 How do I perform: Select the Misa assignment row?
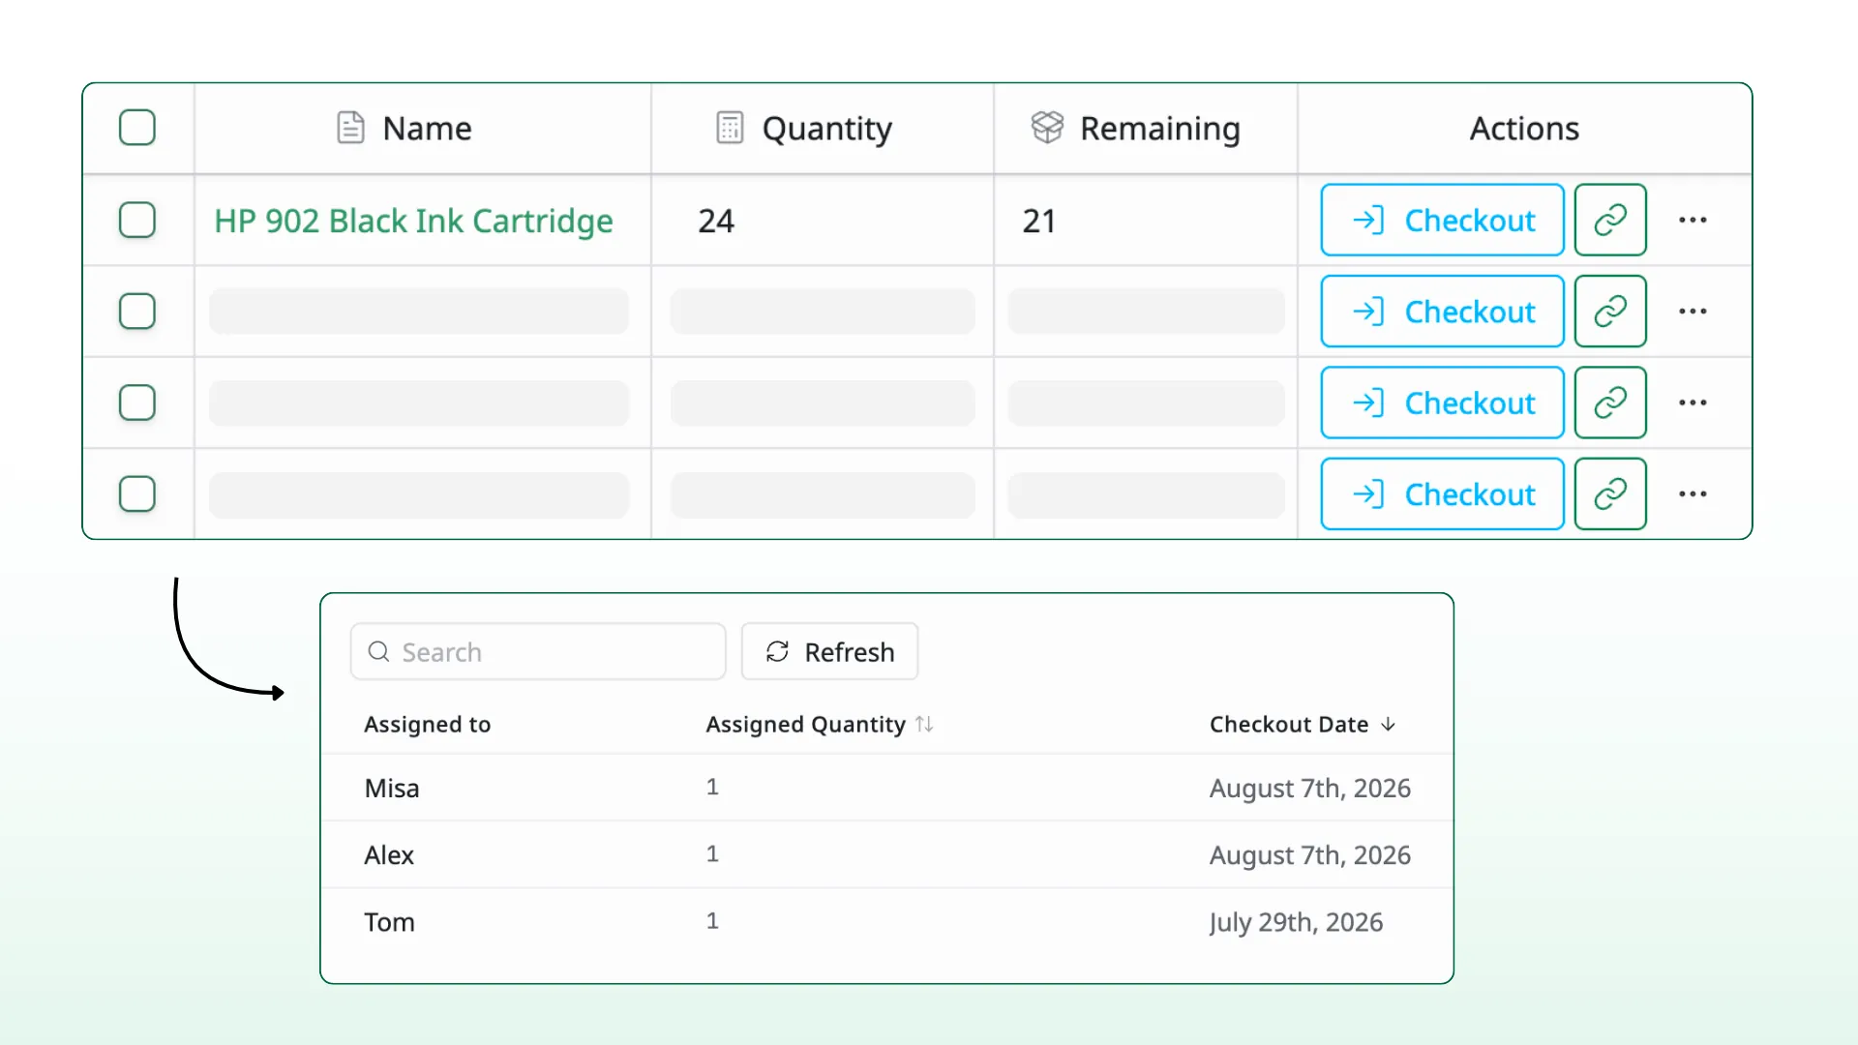[886, 788]
